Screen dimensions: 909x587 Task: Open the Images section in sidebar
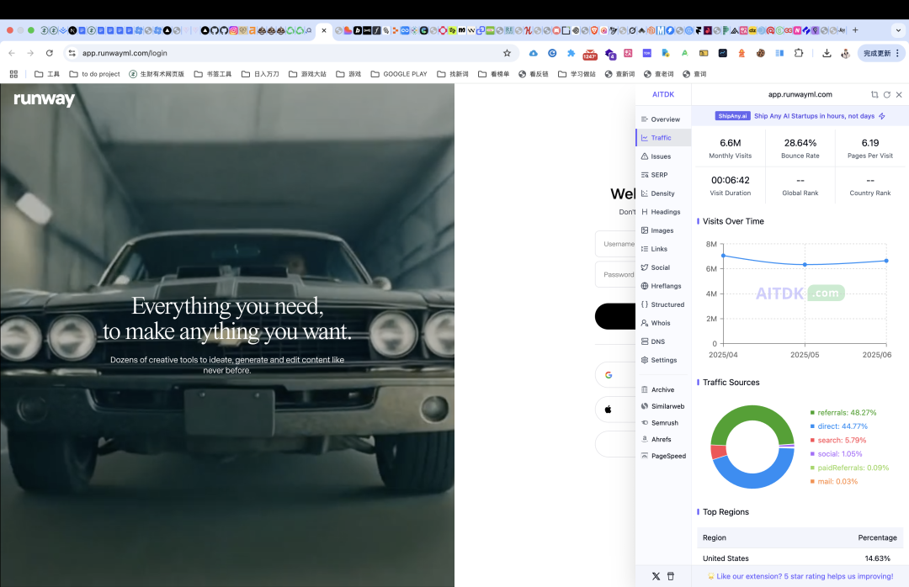663,230
